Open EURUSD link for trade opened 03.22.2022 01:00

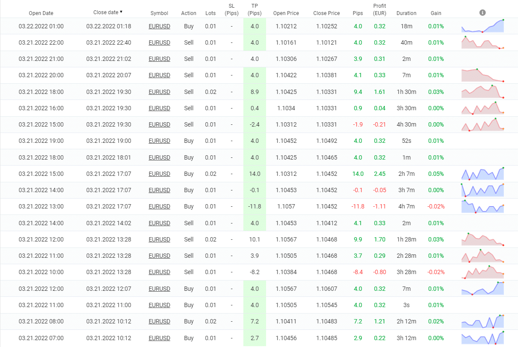pyautogui.click(x=159, y=26)
